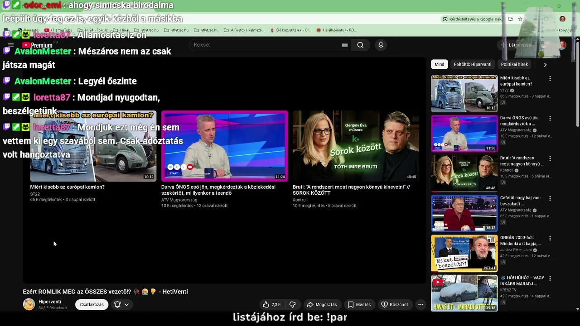580x326 pixels.
Task: Open the end-screen ATV studio thumbnail
Action: 224,146
